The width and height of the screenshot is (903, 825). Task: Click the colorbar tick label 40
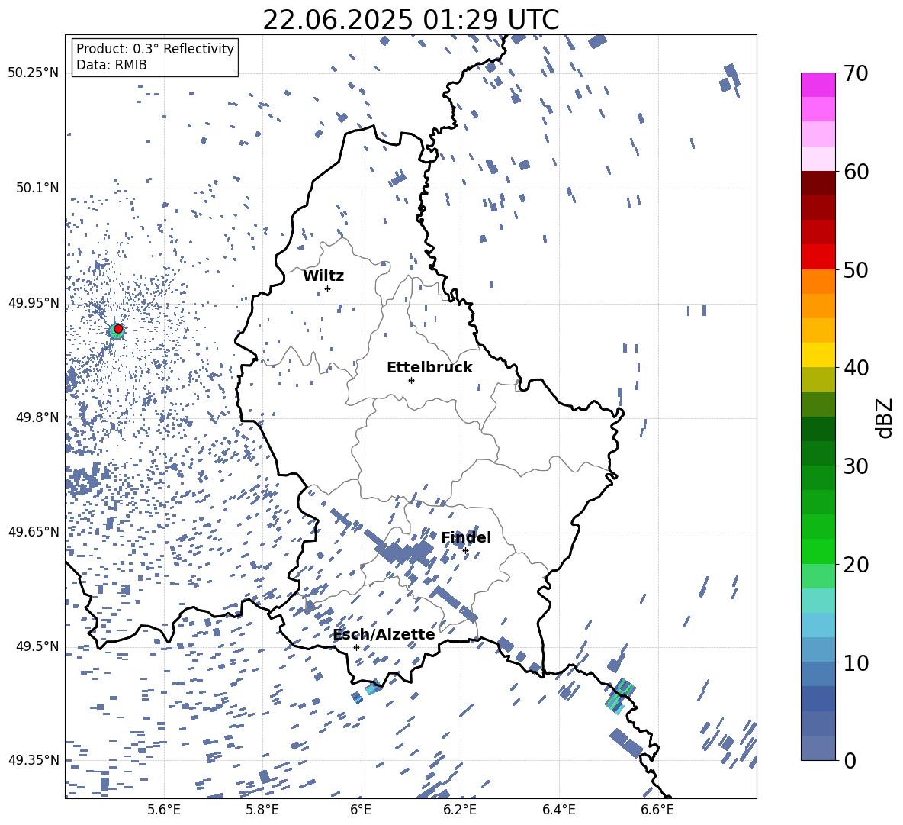pyautogui.click(x=855, y=368)
